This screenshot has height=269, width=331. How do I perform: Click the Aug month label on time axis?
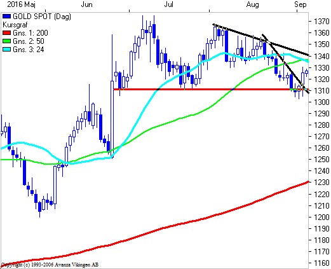point(252,4)
